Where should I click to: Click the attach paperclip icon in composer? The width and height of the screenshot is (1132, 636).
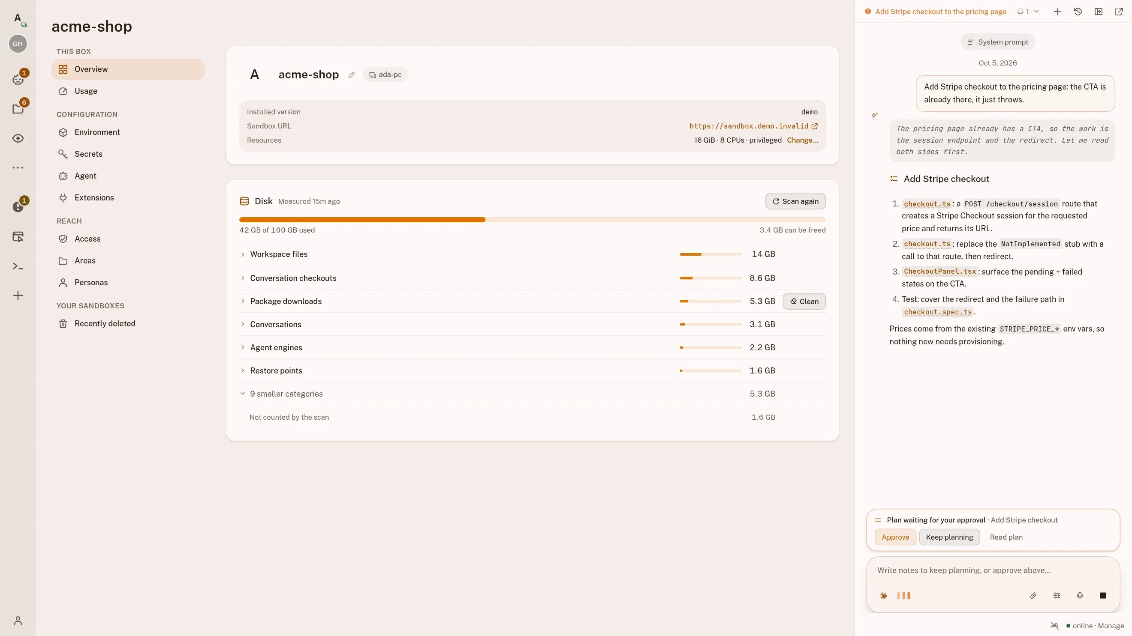coord(1033,596)
